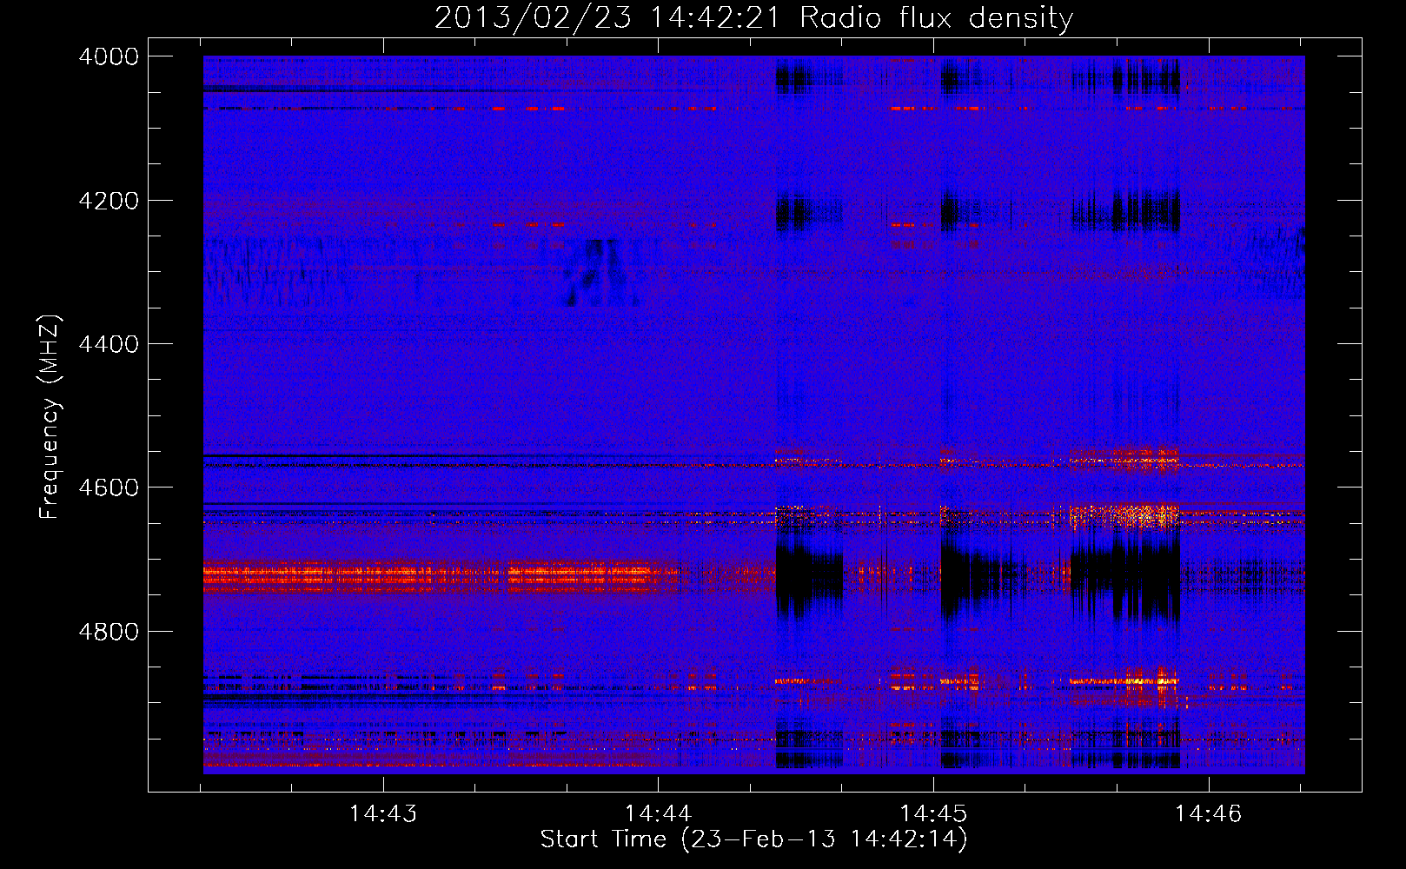1406x869 pixels.
Task: Select the 4200 frequency tick label
Action: [109, 201]
